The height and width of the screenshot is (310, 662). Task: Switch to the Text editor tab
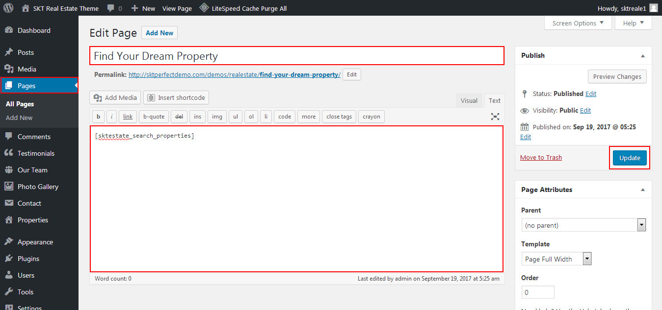[495, 100]
